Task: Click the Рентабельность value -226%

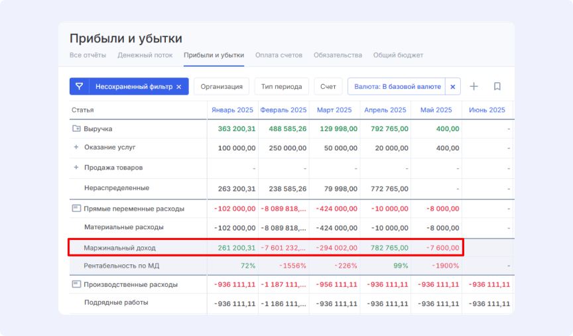Action: [346, 266]
